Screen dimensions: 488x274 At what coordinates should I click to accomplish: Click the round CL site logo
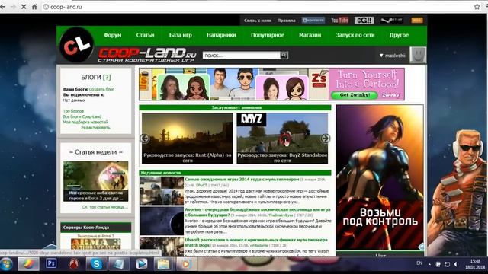[x=76, y=45]
